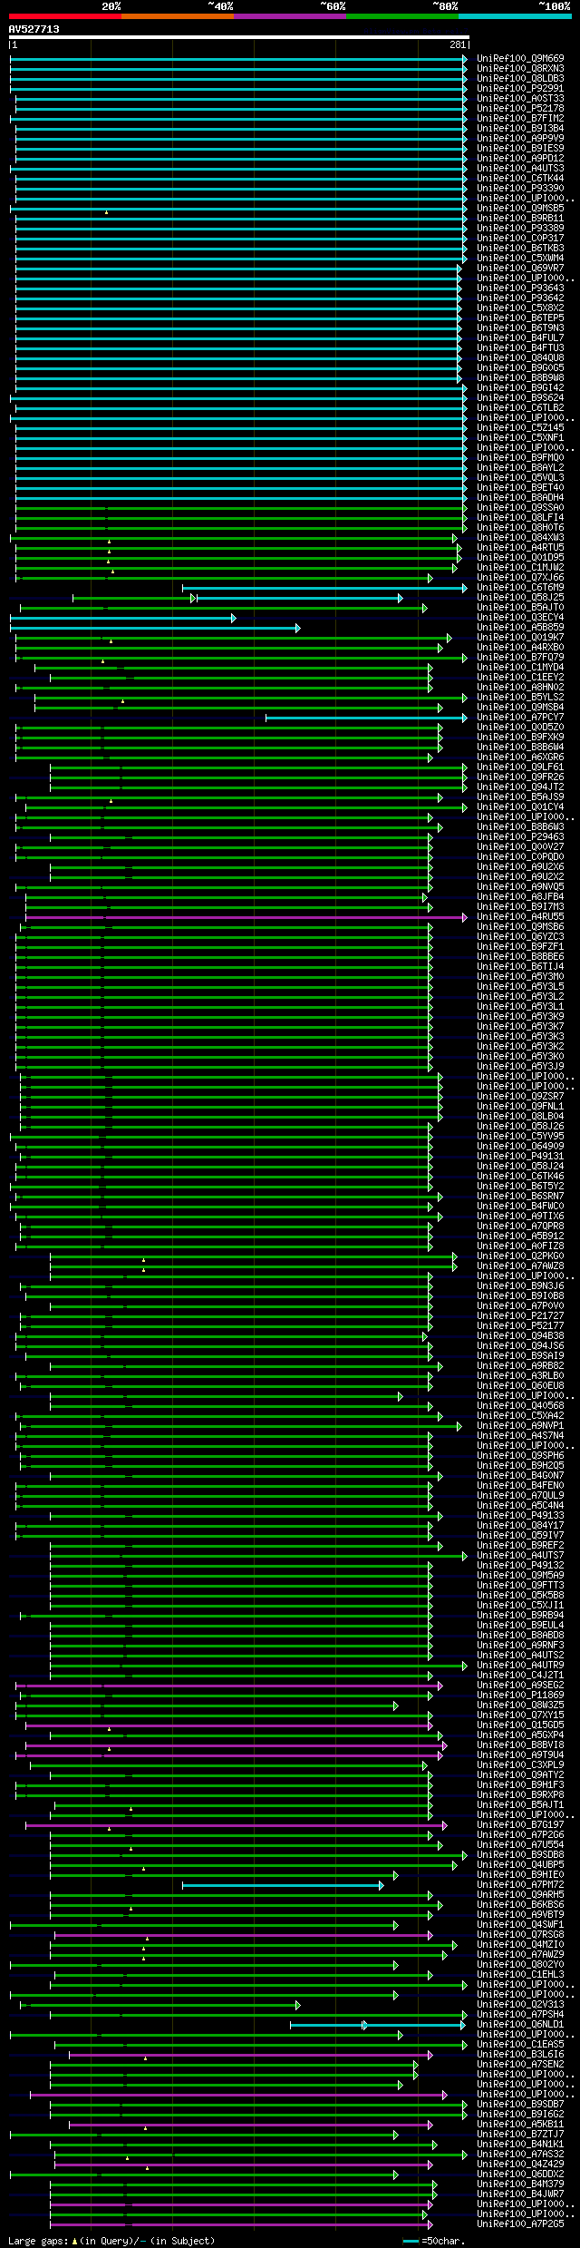
Task: Click hit label UniRef100_Q9MSB5
Action: pyautogui.click(x=520, y=209)
